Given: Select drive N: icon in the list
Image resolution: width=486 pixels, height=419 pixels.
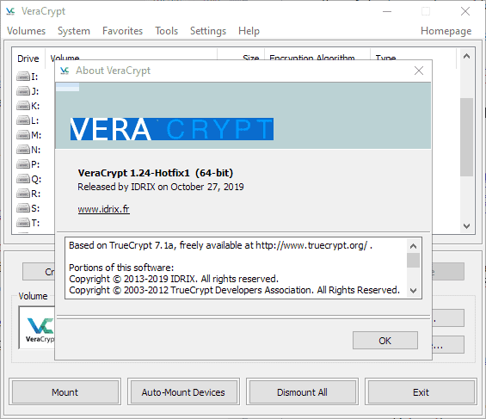Looking at the screenshot, I should (x=23, y=150).
